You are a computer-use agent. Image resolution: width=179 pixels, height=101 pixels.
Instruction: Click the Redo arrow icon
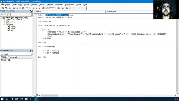(x=30, y=8)
